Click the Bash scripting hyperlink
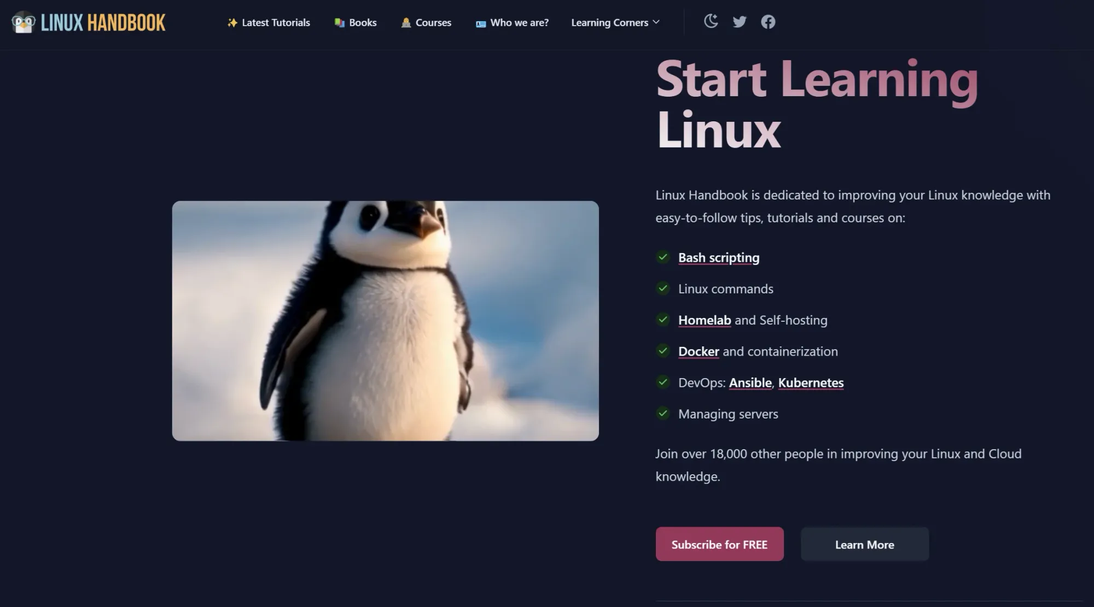 pos(719,256)
